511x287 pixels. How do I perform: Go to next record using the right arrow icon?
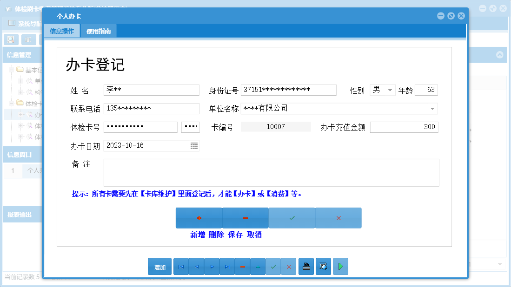tap(212, 266)
